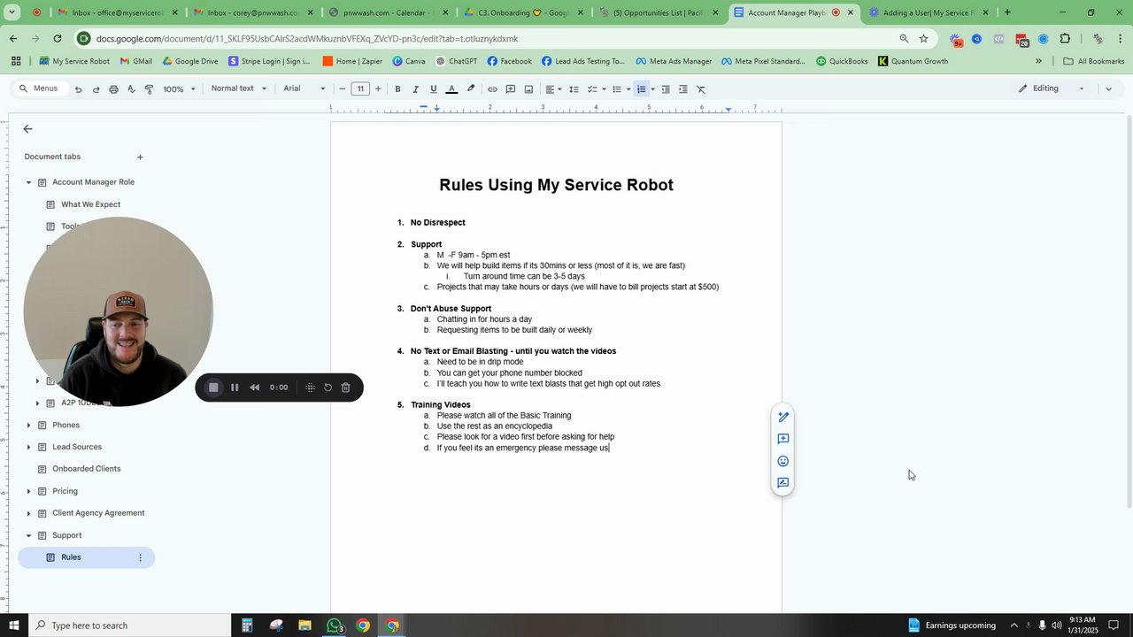Screen dimensions: 1133x637
Task: Restart the recording
Action: pyautogui.click(x=328, y=388)
